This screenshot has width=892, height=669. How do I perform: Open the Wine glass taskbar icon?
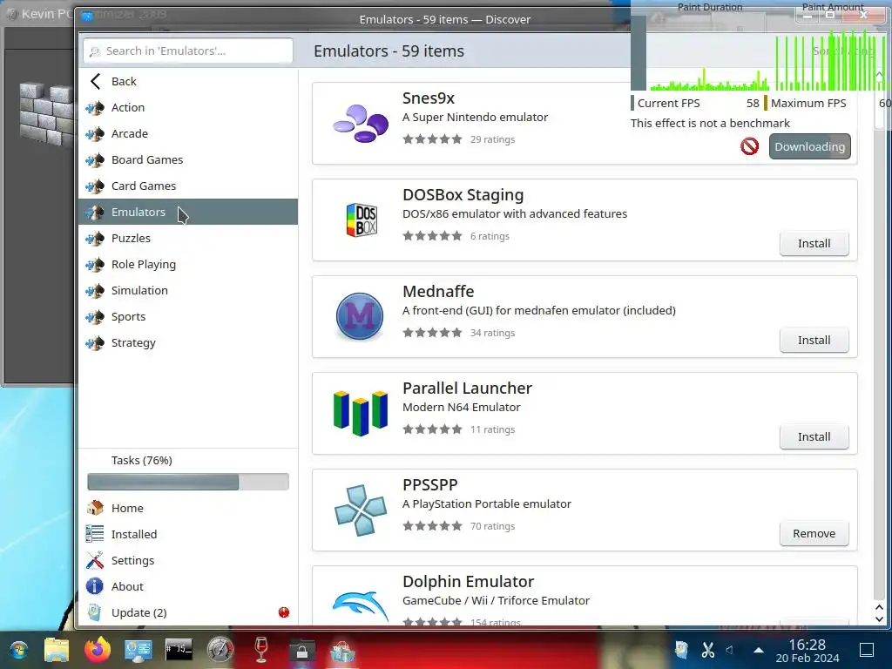click(x=261, y=650)
